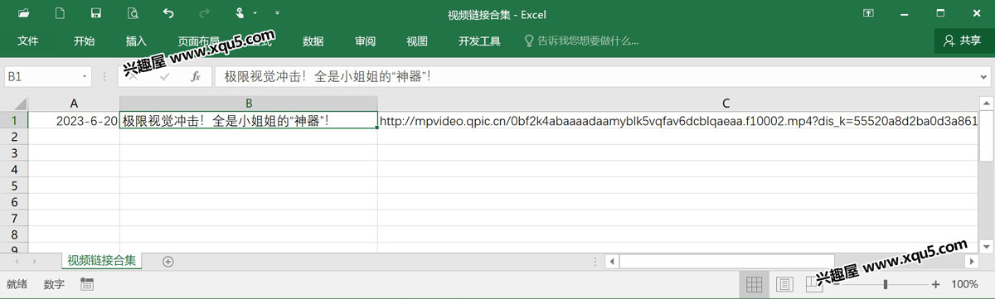Viewport: 995px width, 299px height.
Task: Activate the 视频链接合集 sheet tab
Action: pos(102,260)
